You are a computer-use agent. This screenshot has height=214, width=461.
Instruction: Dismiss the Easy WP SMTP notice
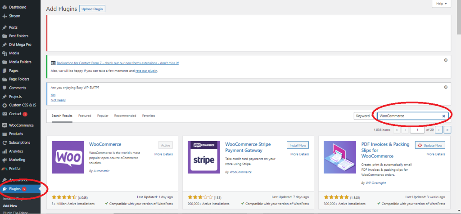[x=446, y=87]
